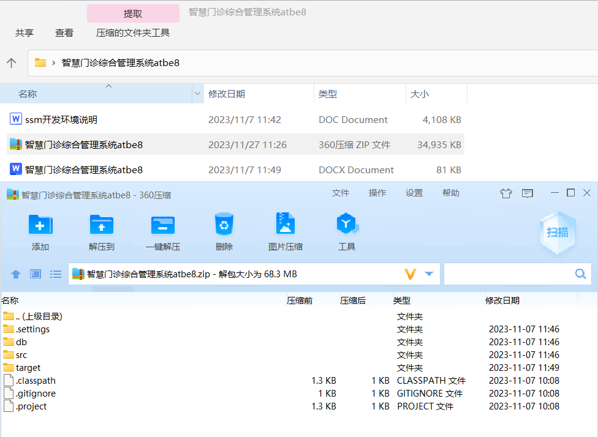
Task: Open the 文件 menu in 360压缩
Action: click(x=341, y=193)
